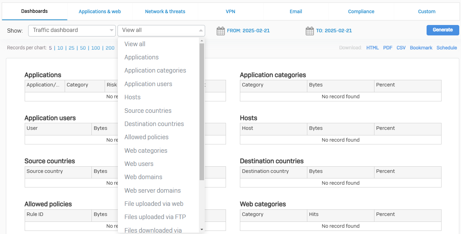The width and height of the screenshot is (461, 234).
Task: Click the TO date calendar icon
Action: click(310, 31)
